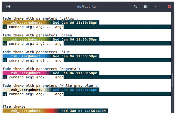Click the green '~/' directory marker
The width and height of the screenshot is (176, 115).
pyautogui.click(x=5, y=44)
